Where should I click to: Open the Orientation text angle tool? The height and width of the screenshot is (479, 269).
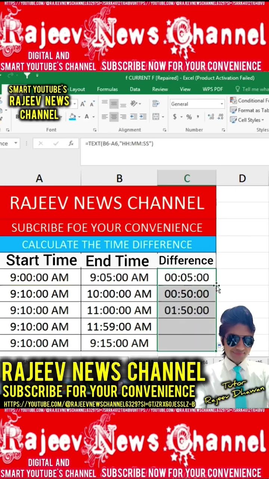133,104
